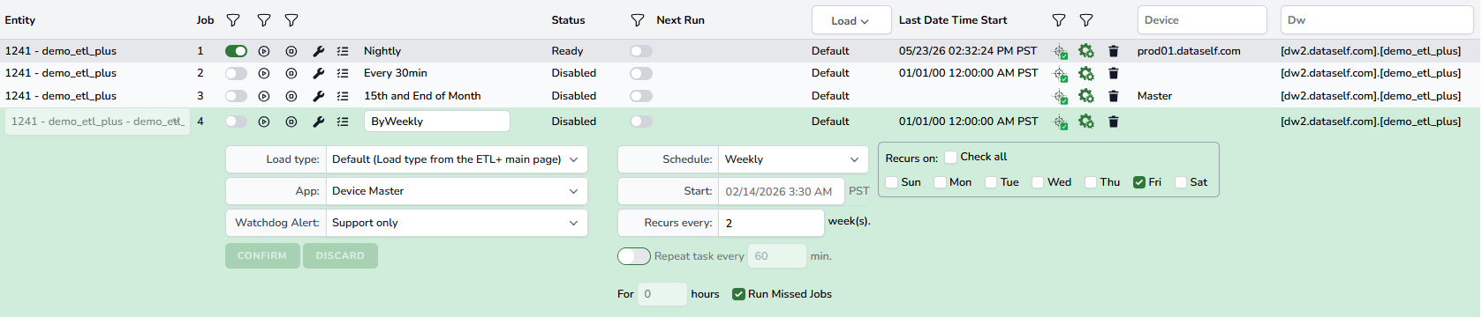Delete the Every 30min job via its trash icon
The image size is (1482, 317).
[x=1114, y=73]
